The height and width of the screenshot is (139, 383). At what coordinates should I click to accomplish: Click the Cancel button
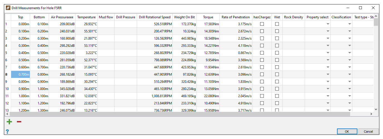[368, 132]
